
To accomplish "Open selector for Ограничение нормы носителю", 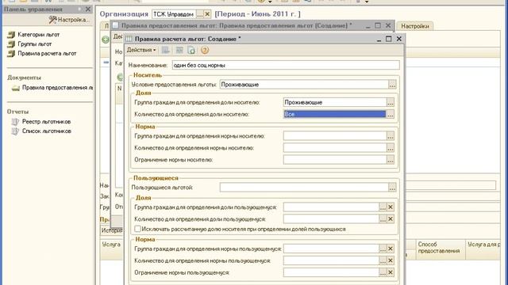I will click(391, 160).
